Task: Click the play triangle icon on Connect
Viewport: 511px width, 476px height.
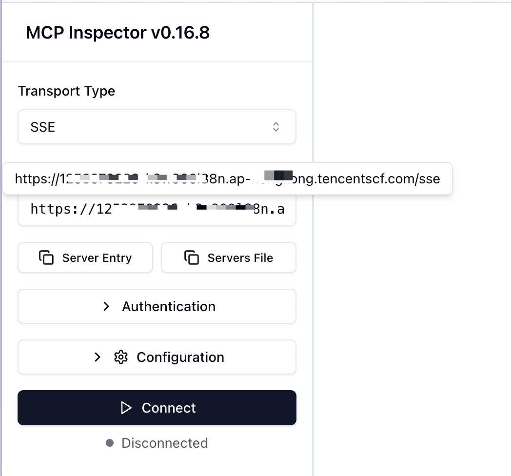Action: [126, 408]
